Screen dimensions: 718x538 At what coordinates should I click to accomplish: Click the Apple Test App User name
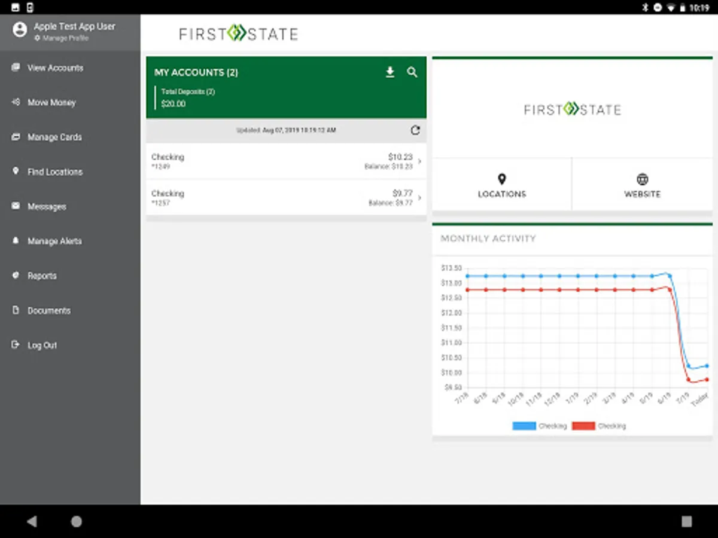[x=75, y=26]
